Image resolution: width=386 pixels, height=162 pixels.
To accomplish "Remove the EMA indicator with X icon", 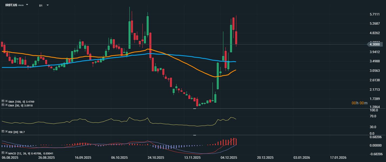I will [6, 105].
